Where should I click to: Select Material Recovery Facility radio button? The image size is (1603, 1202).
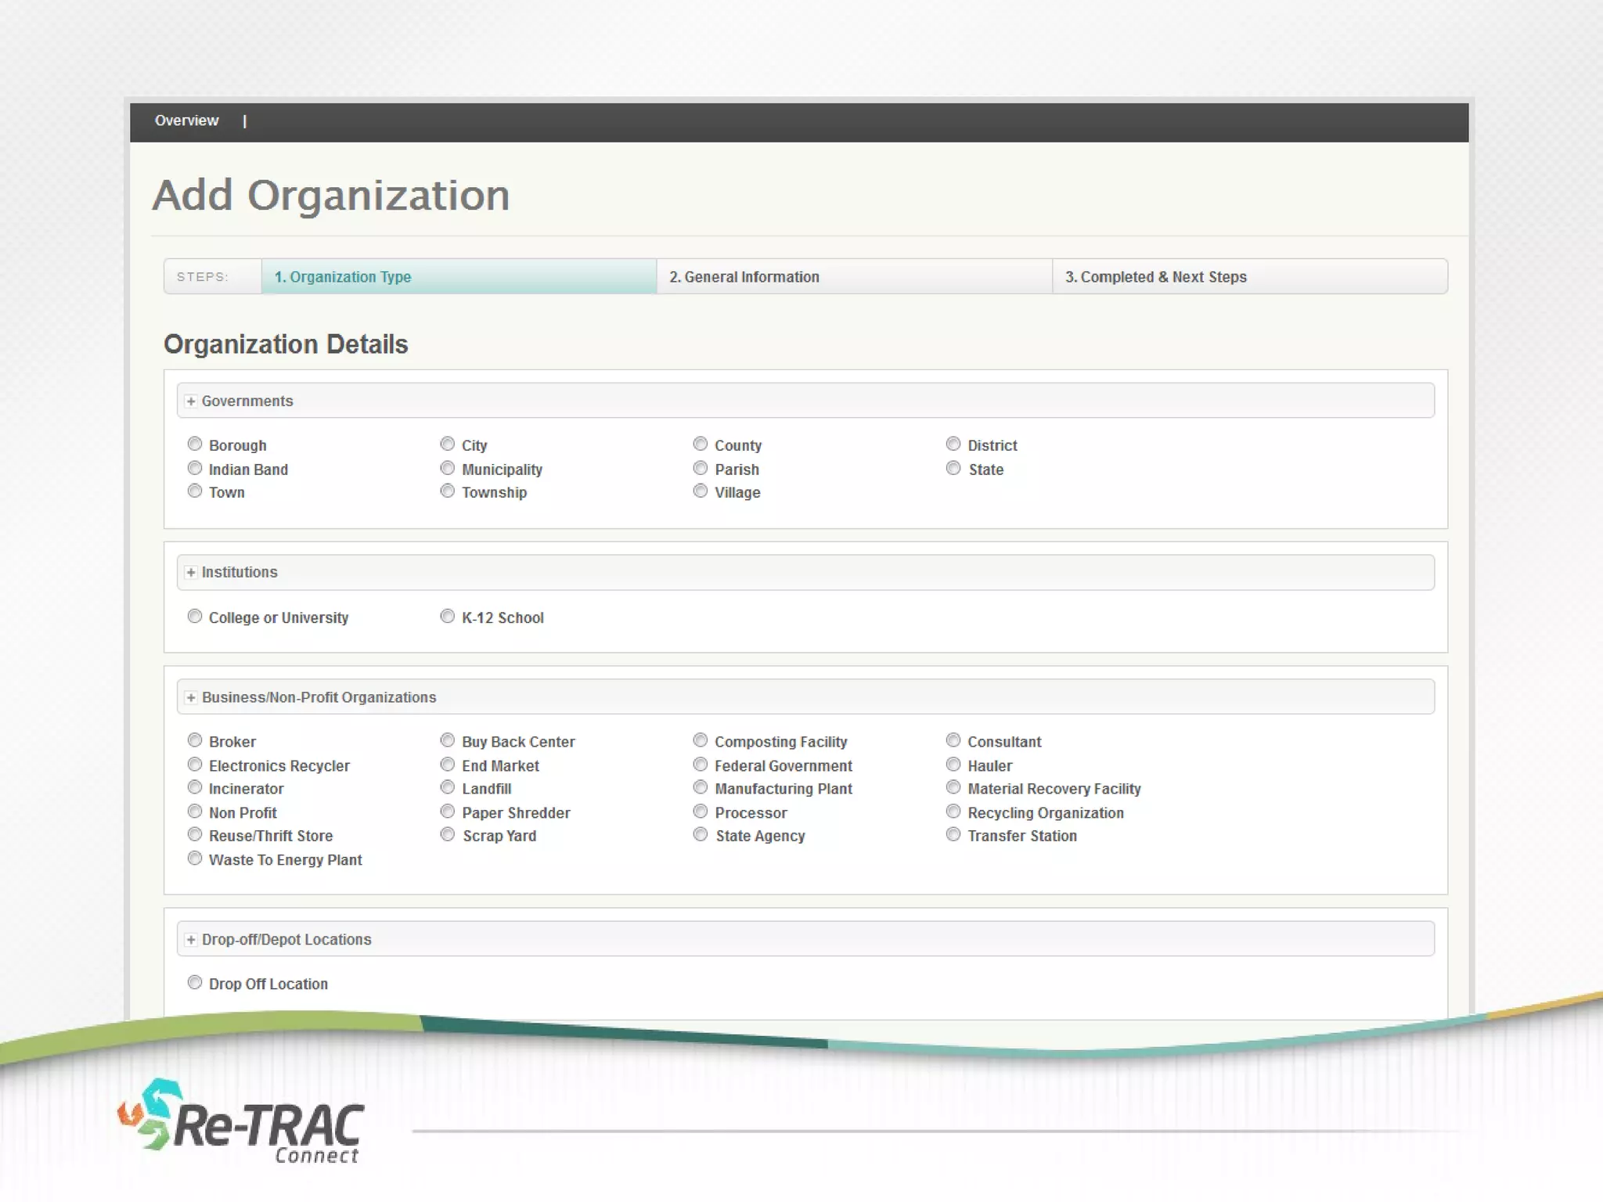(x=953, y=788)
